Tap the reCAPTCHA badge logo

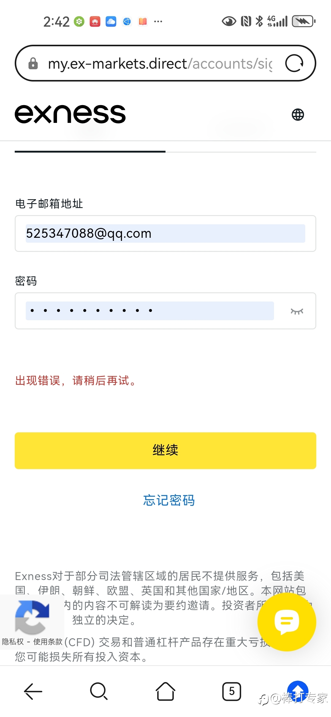[32, 617]
